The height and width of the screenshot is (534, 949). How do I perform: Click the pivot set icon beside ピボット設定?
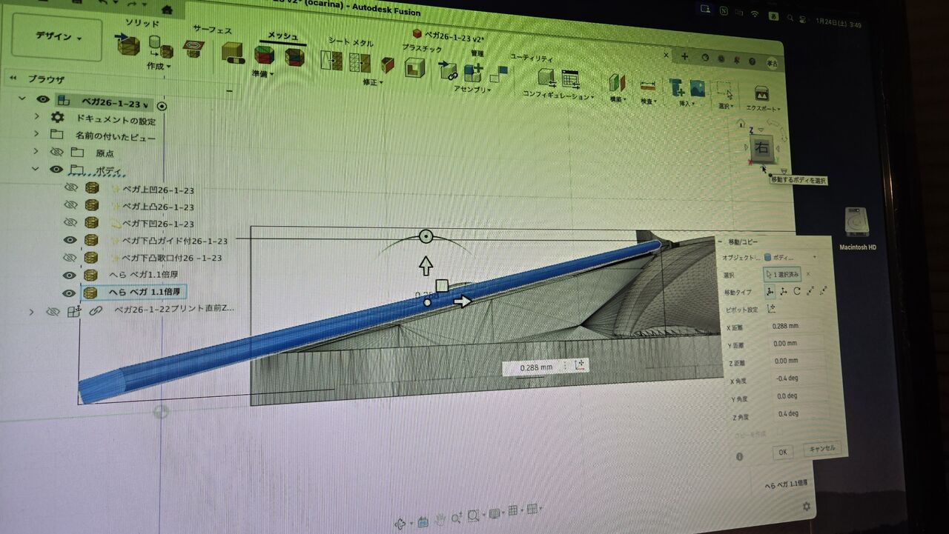tap(771, 309)
